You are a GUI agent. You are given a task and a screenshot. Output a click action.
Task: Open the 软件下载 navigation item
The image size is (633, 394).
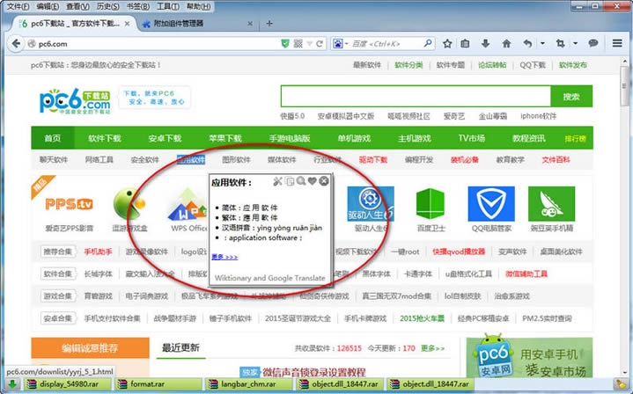(x=105, y=138)
